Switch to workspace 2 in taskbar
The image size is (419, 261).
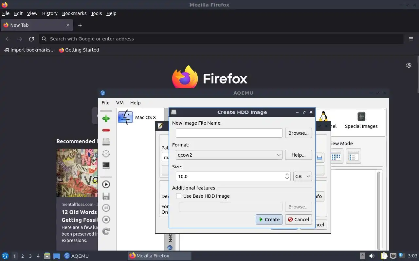[22, 256]
